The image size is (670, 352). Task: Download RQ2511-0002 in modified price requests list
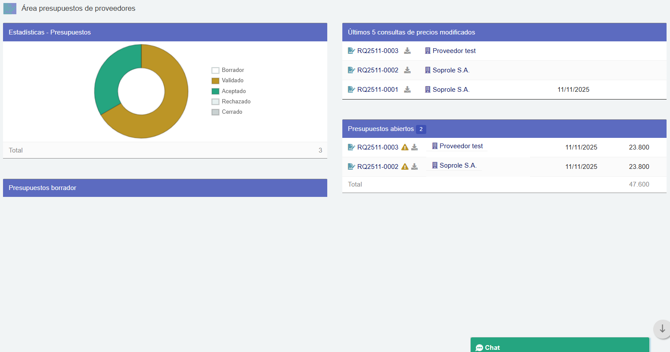point(407,70)
